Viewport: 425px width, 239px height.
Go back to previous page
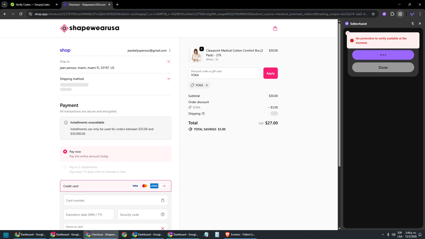(5, 14)
